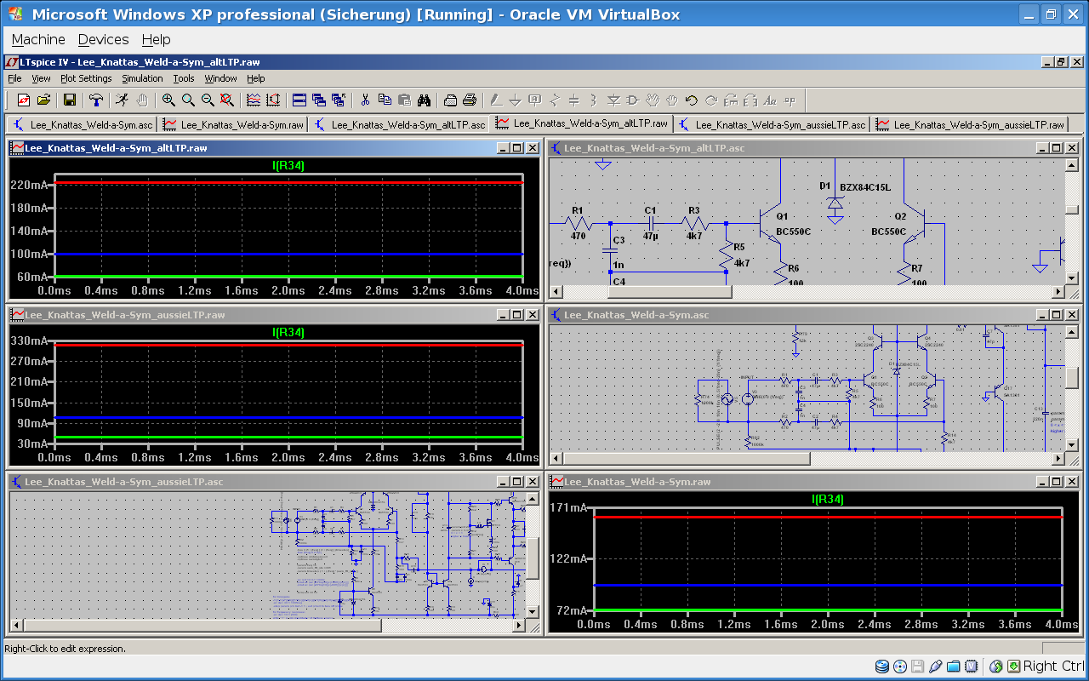
Task: Click scroll-down arrow in Weld-a-Sym.asc window
Action: 1072,445
